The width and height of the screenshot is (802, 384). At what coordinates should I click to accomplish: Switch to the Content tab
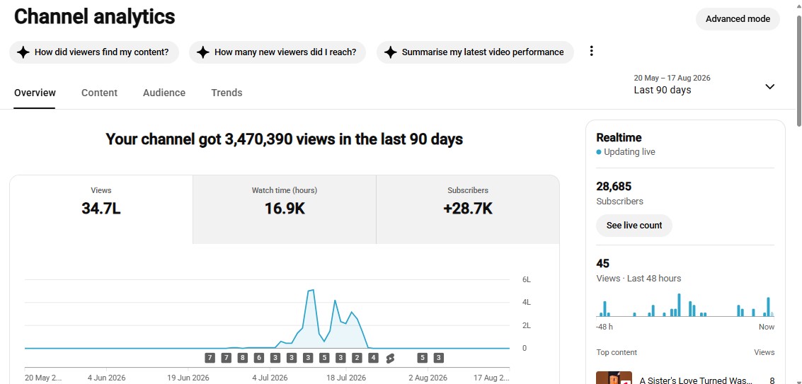click(x=99, y=93)
